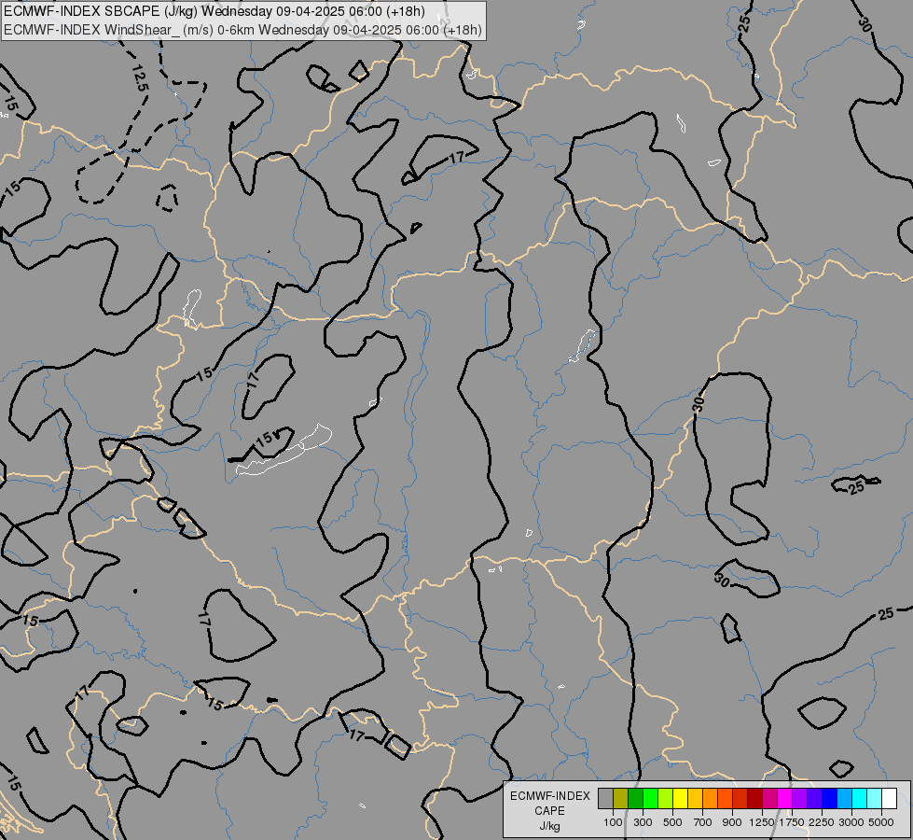Click the 3000 legend scale value
This screenshot has height=840, width=913.
(851, 822)
